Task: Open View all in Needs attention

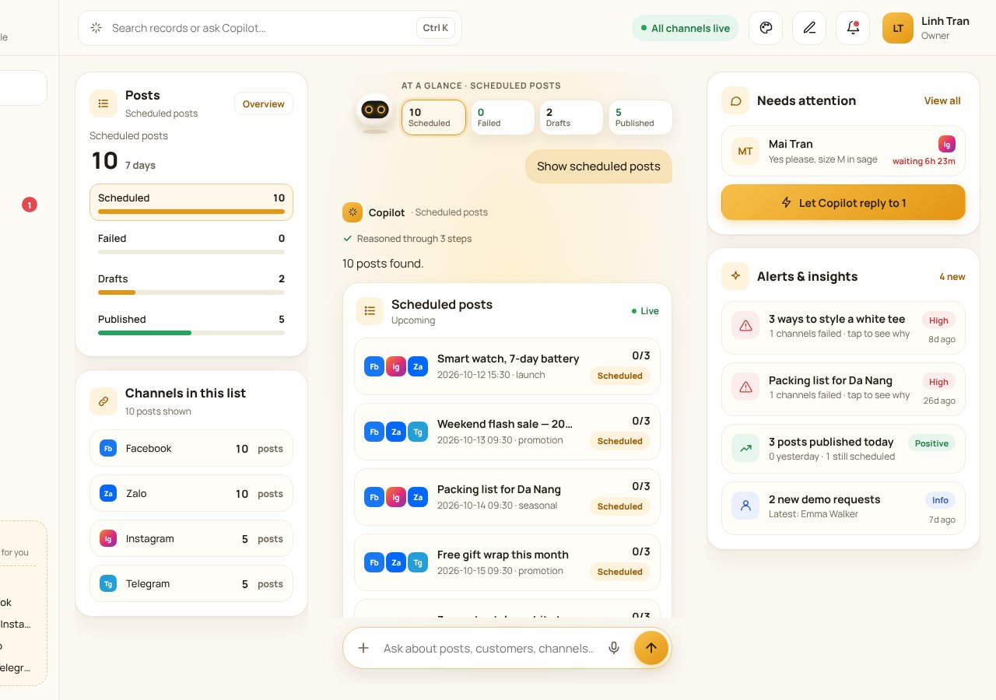Action: 942,100
